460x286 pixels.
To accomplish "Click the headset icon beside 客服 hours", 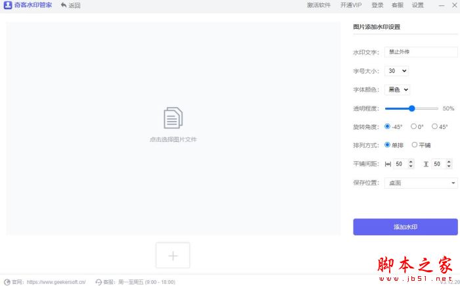I will pyautogui.click(x=99, y=282).
